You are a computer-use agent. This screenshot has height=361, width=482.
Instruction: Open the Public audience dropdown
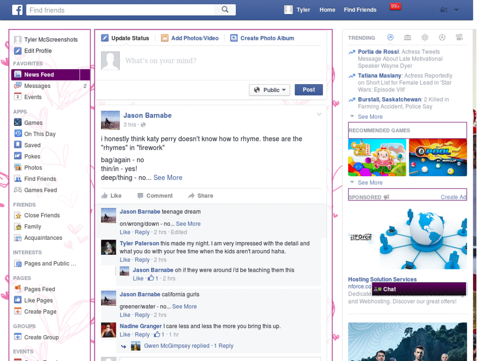click(269, 90)
